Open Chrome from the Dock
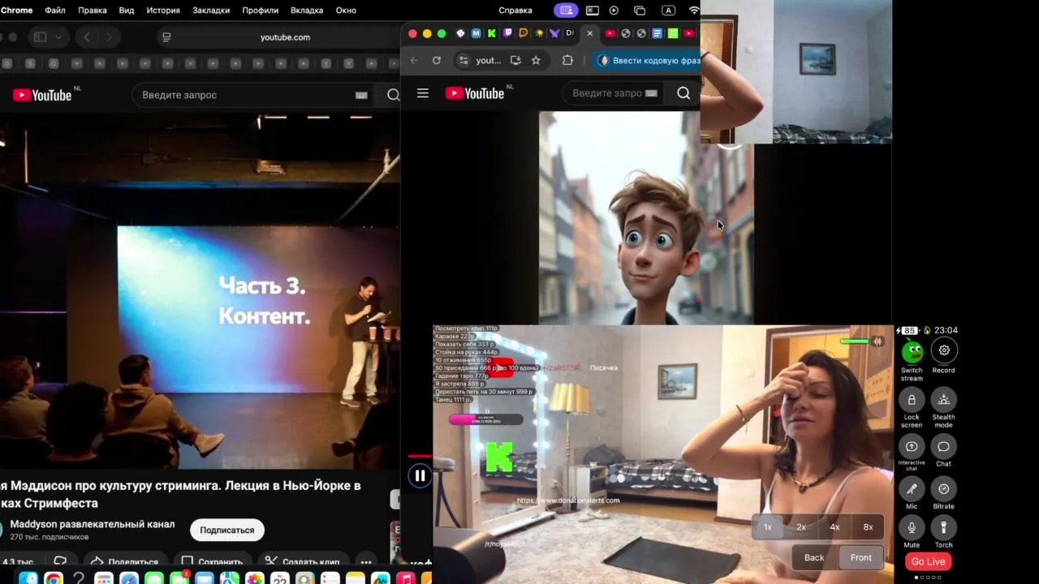The width and height of the screenshot is (1039, 584). [x=54, y=578]
